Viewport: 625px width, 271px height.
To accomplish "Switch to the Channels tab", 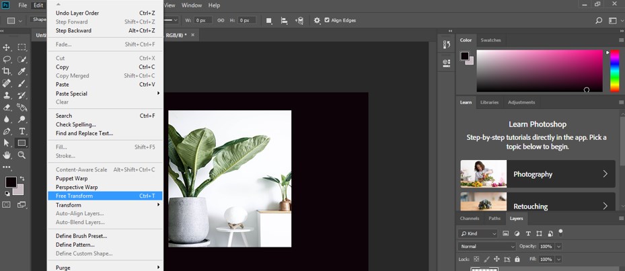I will coord(470,219).
